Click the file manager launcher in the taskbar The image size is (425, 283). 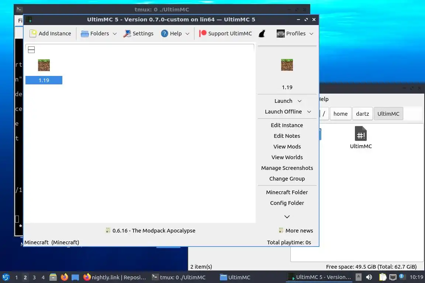tap(53, 277)
